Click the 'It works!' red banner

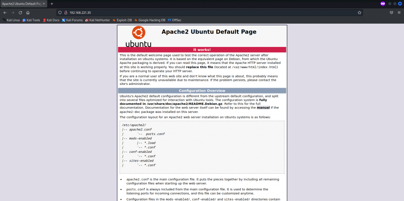click(202, 49)
